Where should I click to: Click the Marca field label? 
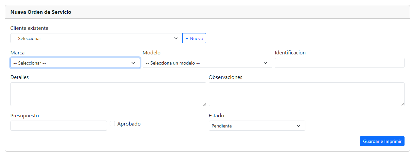[x=17, y=52]
